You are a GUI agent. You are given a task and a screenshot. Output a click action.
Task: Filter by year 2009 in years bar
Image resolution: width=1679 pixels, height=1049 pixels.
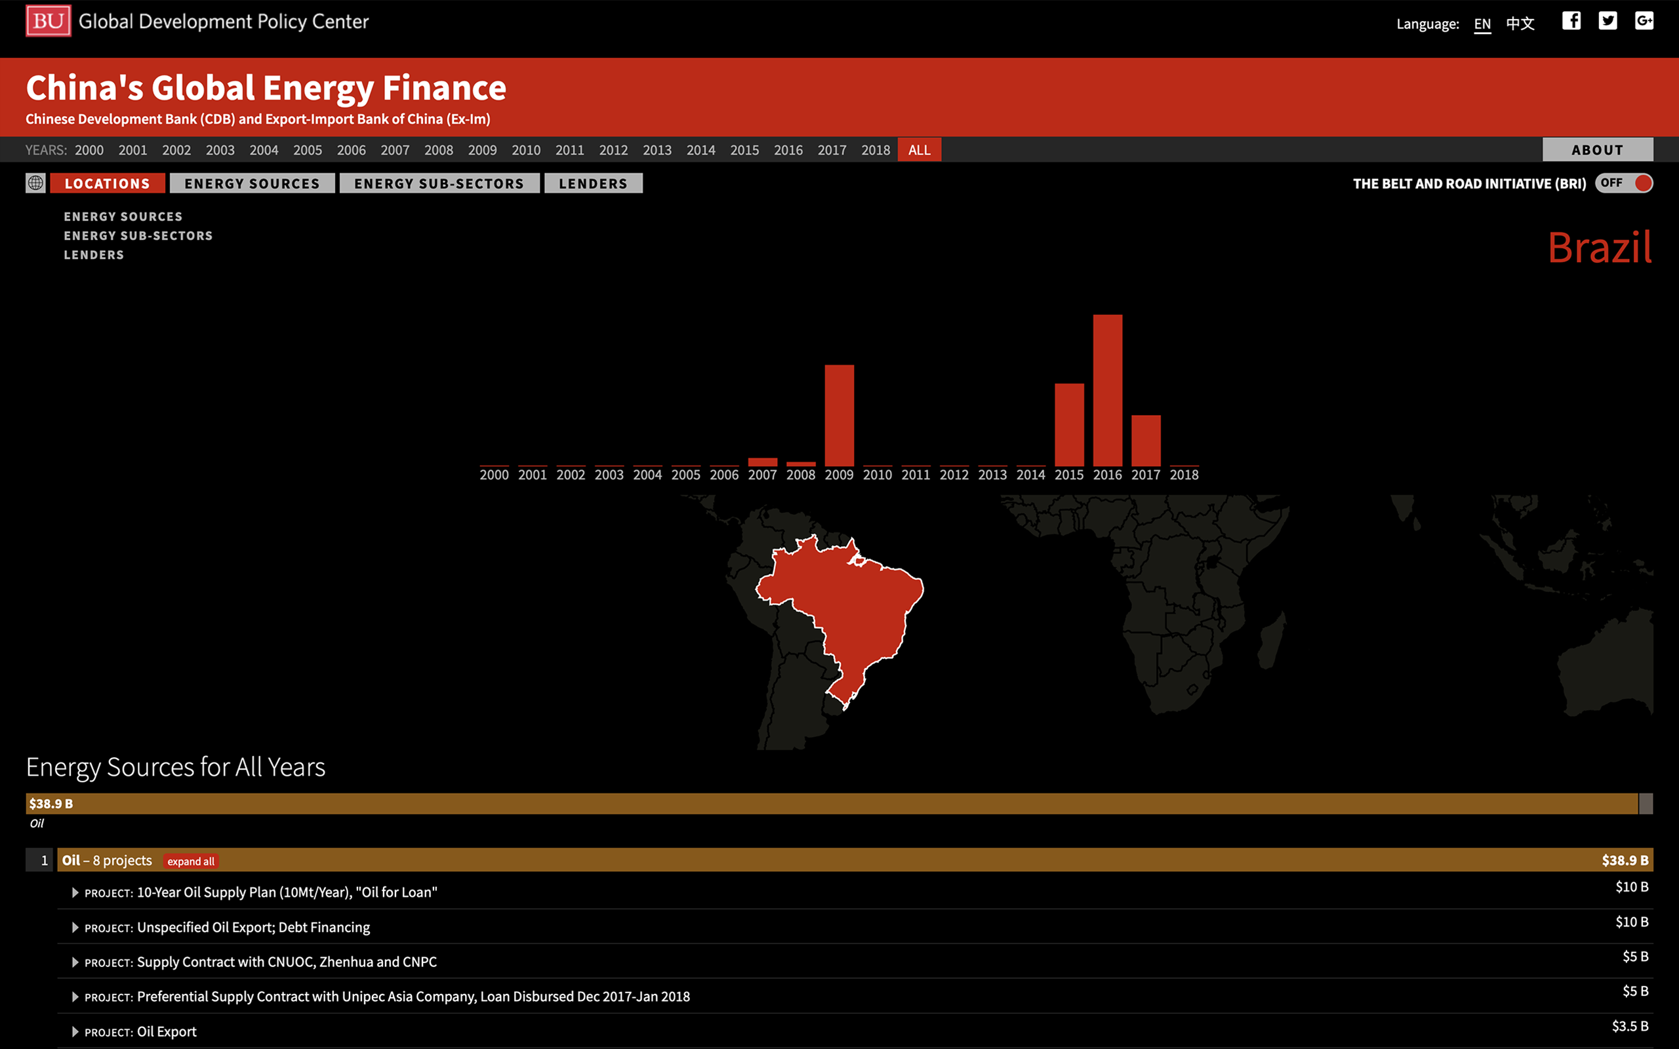(482, 150)
